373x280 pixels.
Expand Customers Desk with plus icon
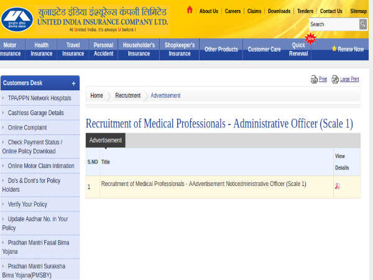pyautogui.click(x=73, y=83)
